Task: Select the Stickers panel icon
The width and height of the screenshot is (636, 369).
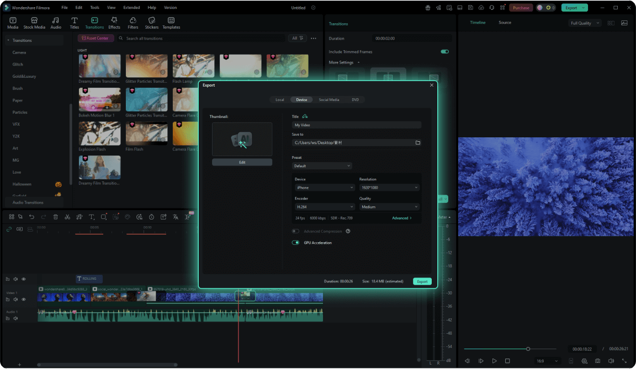Action: [x=151, y=22]
